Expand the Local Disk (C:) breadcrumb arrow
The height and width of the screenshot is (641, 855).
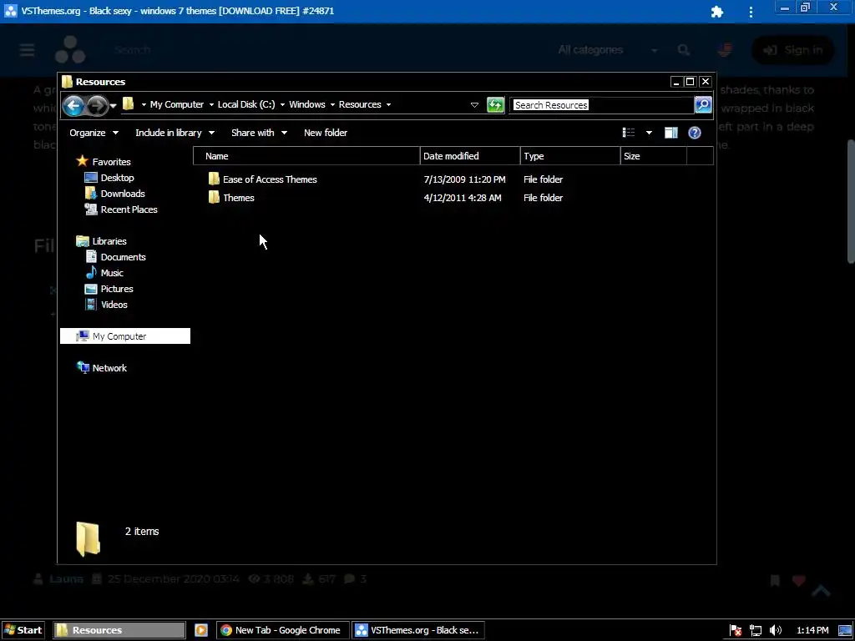point(282,104)
